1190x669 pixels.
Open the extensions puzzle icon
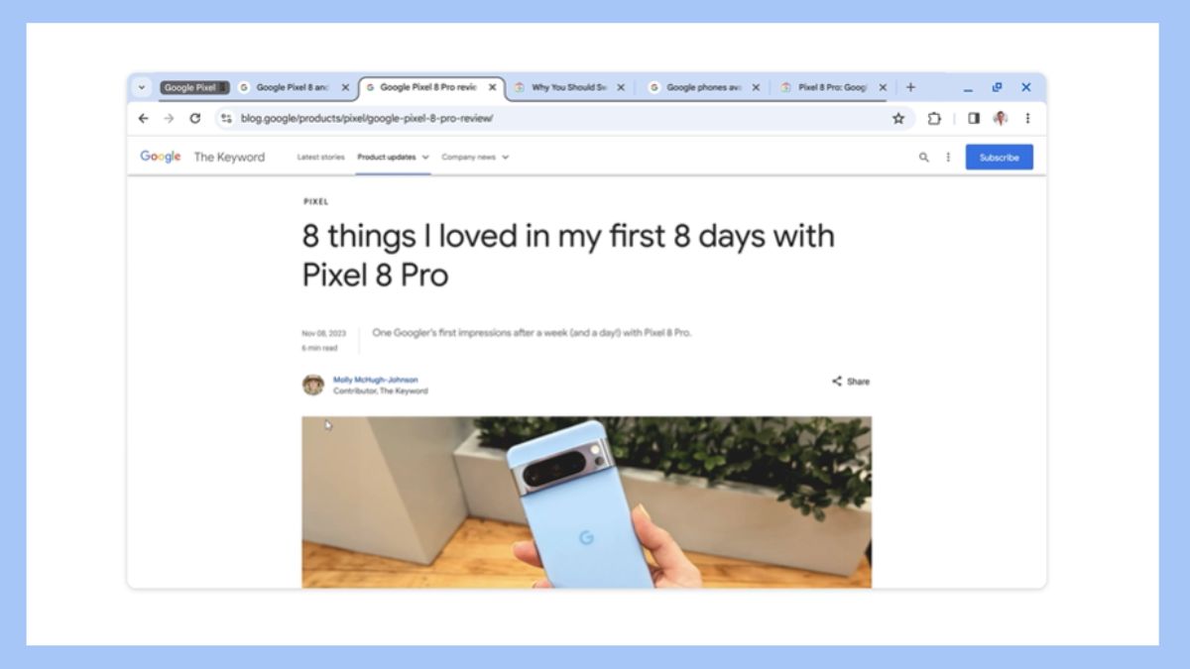(x=934, y=118)
